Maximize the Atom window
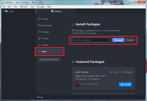 [x=136, y=2]
